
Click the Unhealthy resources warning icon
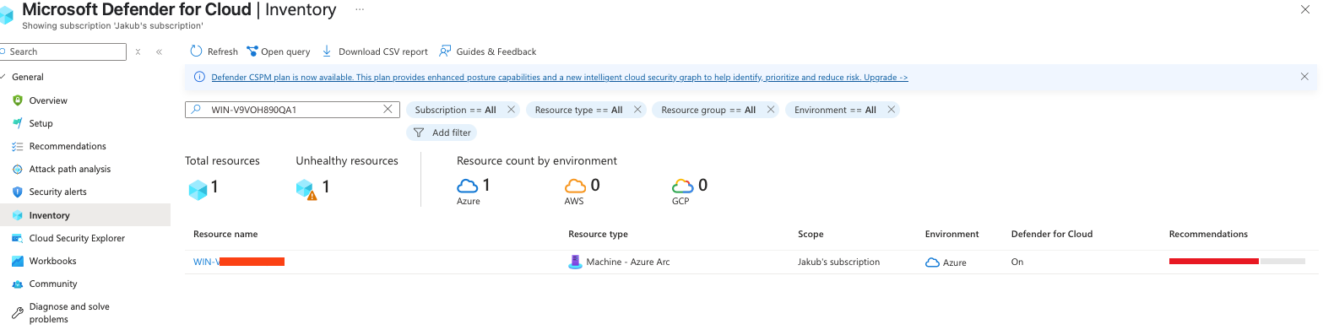[306, 189]
